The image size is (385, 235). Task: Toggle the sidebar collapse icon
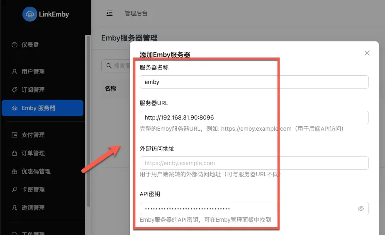pos(110,13)
